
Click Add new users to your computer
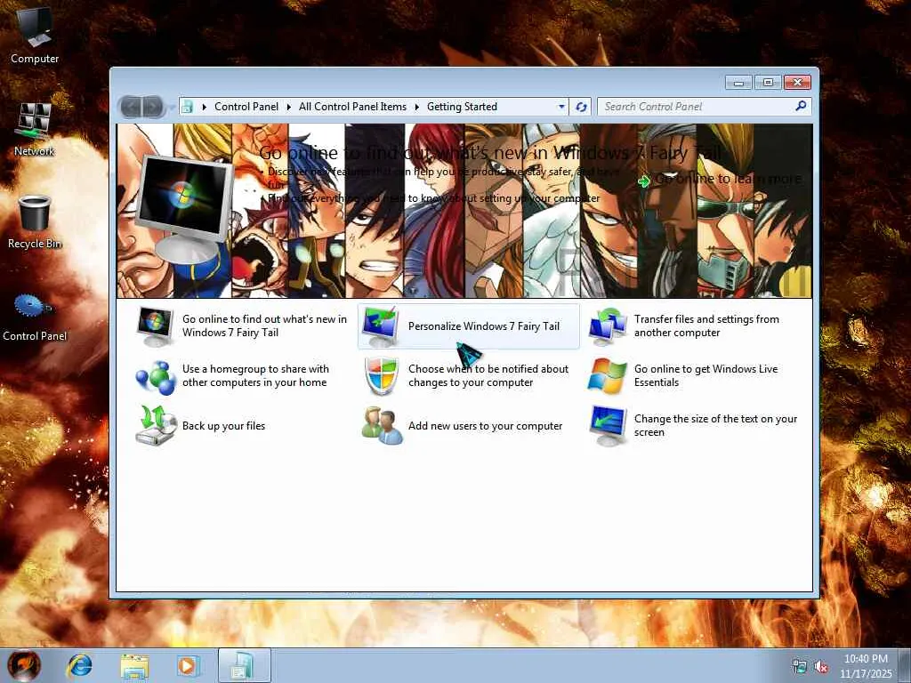[485, 426]
